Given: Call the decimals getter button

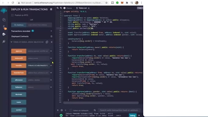Looking at the screenshot, I should [x=19, y=94].
